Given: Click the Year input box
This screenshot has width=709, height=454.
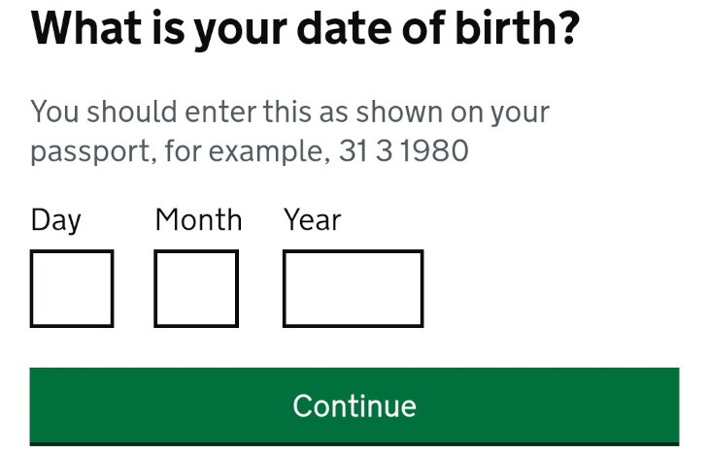Looking at the screenshot, I should (353, 288).
